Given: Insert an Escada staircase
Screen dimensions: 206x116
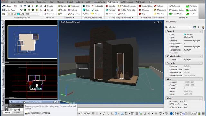Looking at the screenshot, I should point(110,6).
